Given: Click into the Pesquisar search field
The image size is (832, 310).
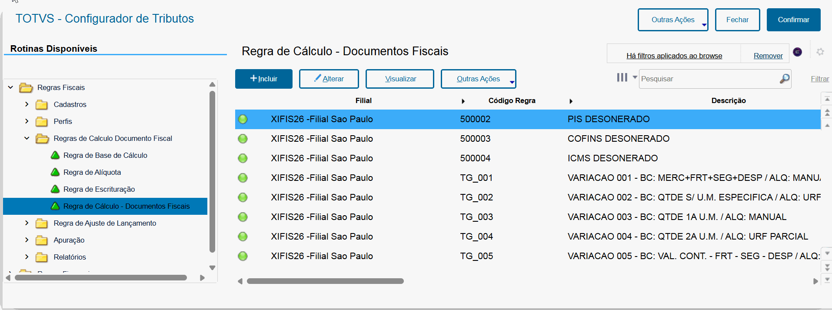Looking at the screenshot, I should (709, 79).
